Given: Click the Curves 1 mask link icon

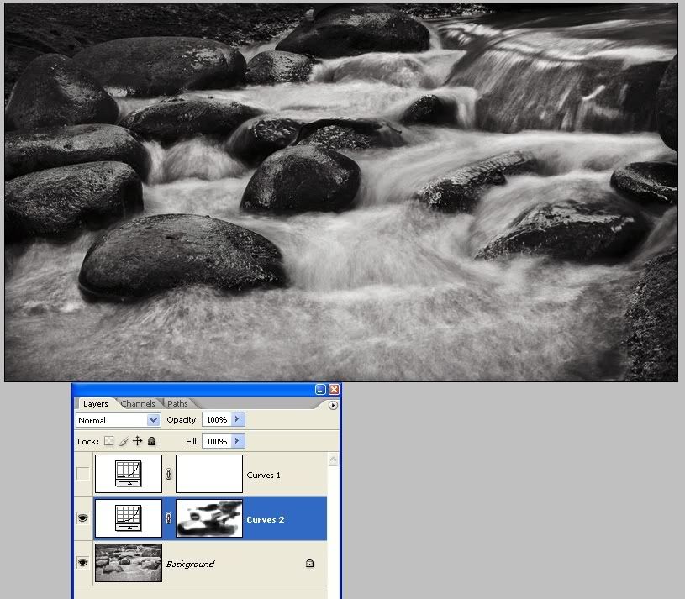Looking at the screenshot, I should click(169, 474).
